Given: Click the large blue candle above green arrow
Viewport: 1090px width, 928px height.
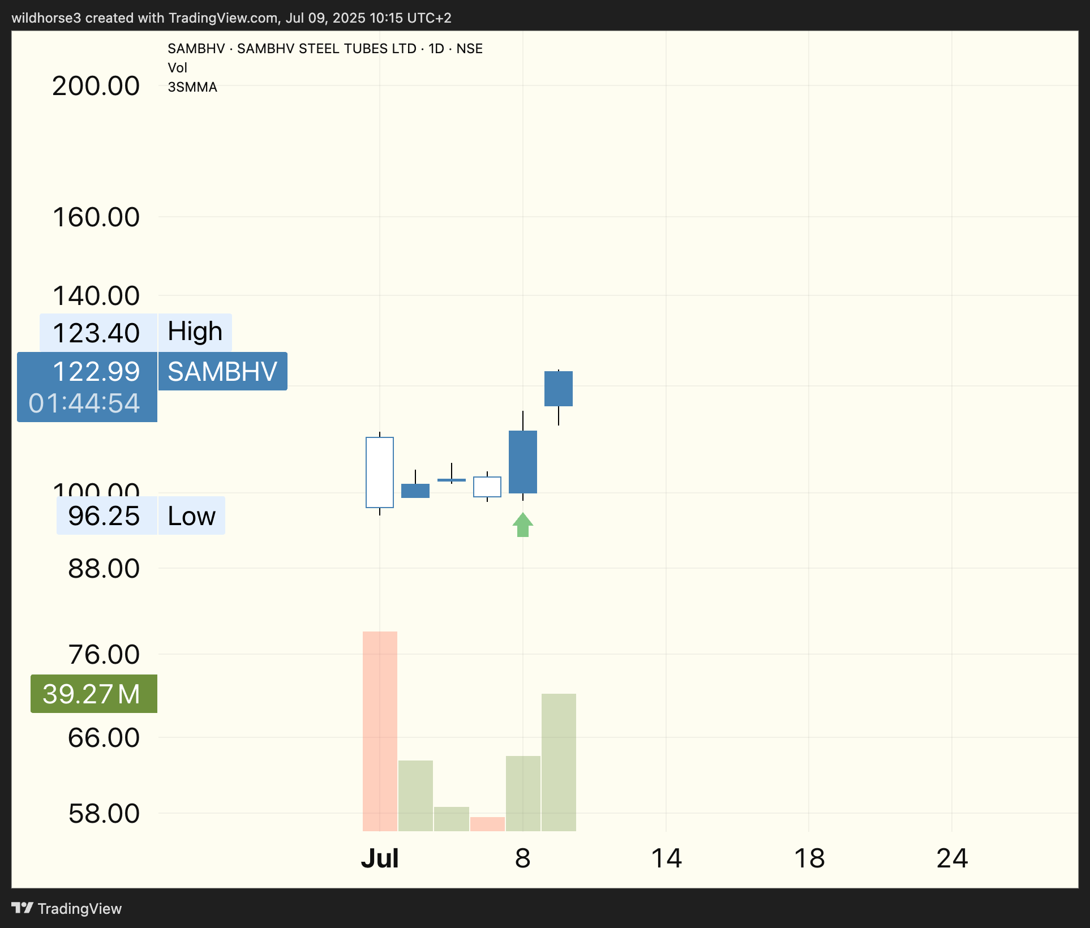Looking at the screenshot, I should click(523, 462).
